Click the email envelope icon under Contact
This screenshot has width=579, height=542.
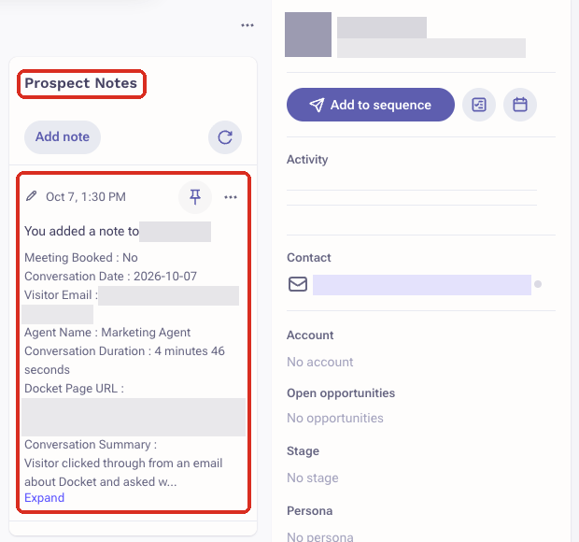pyautogui.click(x=298, y=284)
